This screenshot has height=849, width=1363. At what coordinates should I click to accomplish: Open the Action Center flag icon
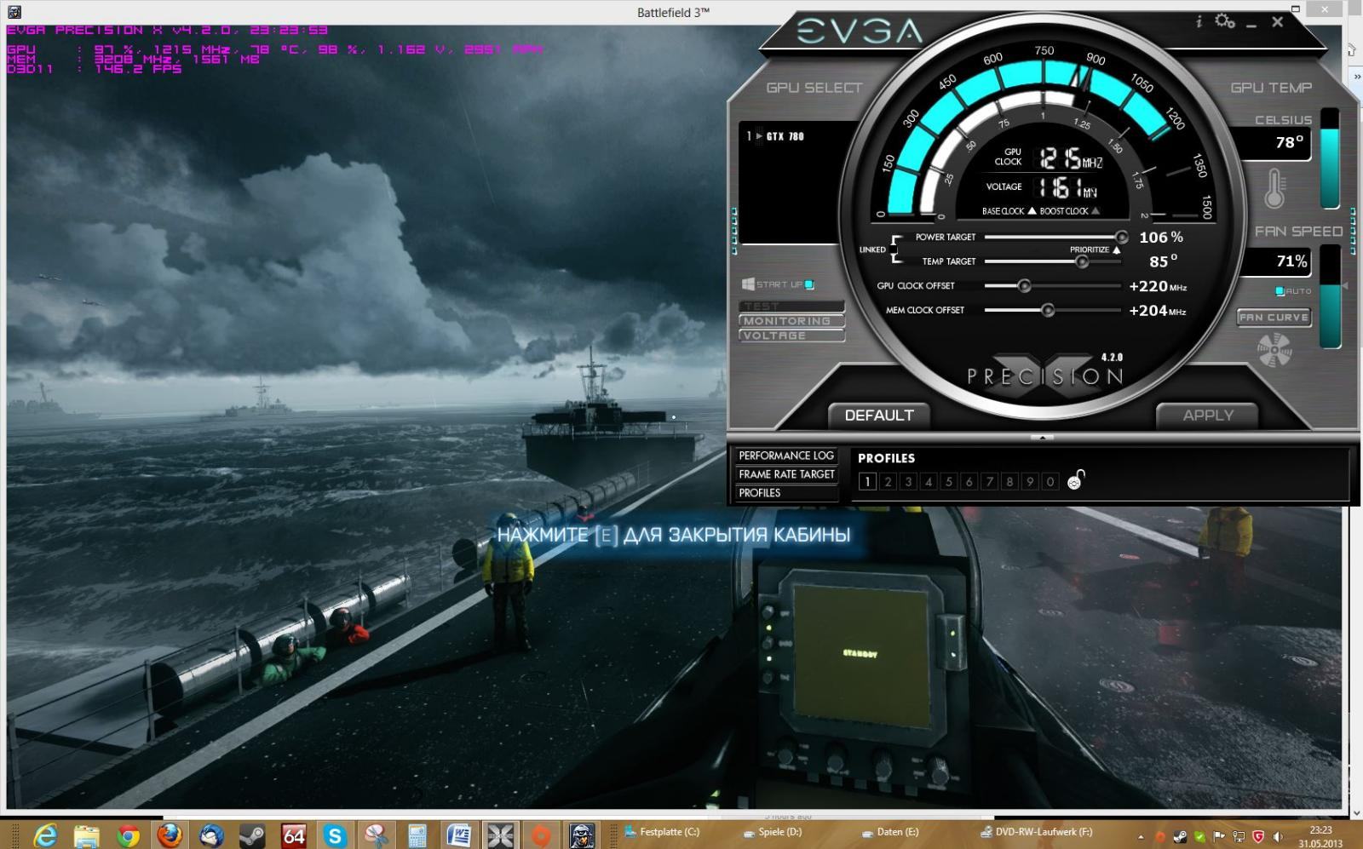point(1219,836)
